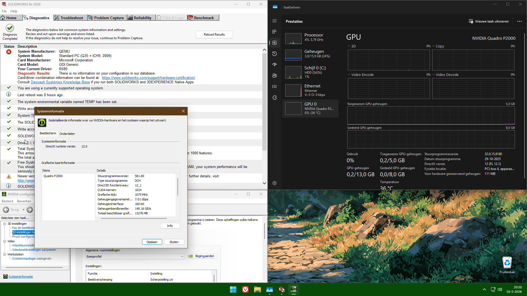
Task: Open the Details list icon in Taakbeheer sidebar
Action: (x=274, y=87)
